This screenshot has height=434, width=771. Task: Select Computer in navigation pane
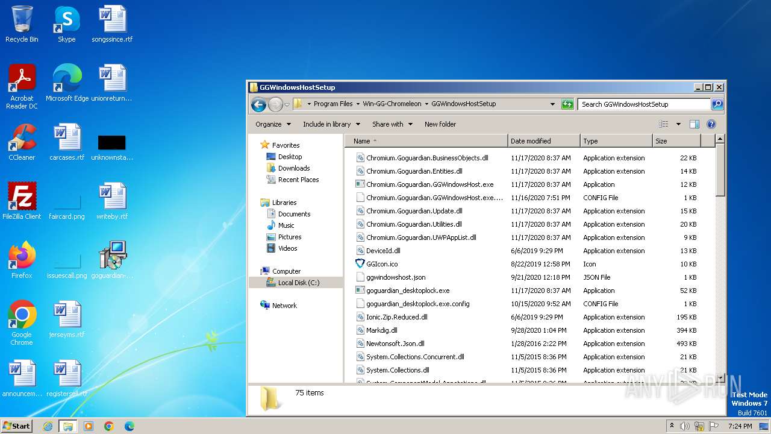point(286,271)
